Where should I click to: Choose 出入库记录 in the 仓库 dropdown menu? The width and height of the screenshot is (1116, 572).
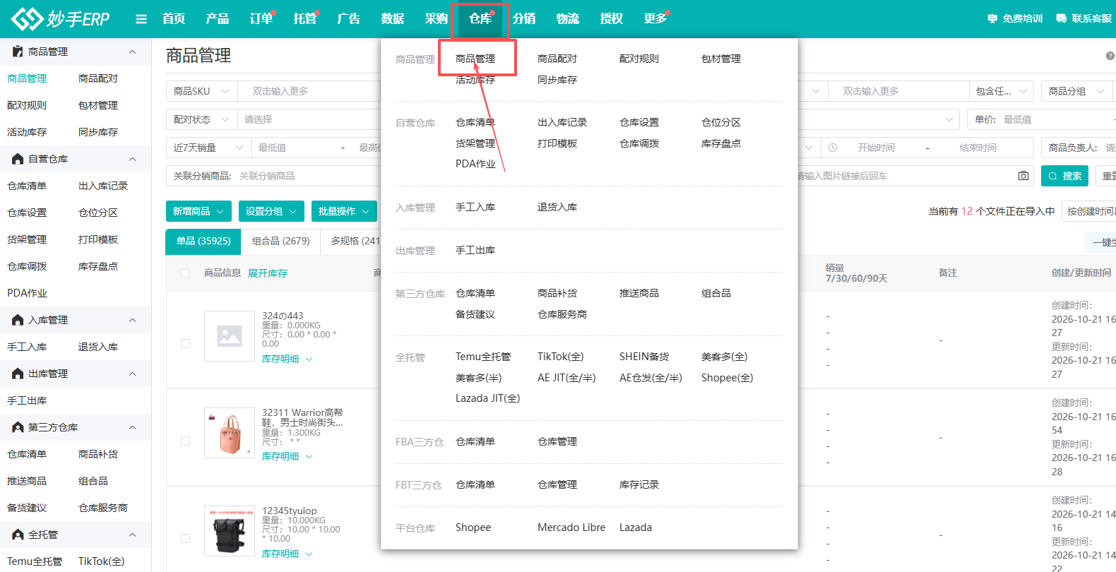(562, 122)
